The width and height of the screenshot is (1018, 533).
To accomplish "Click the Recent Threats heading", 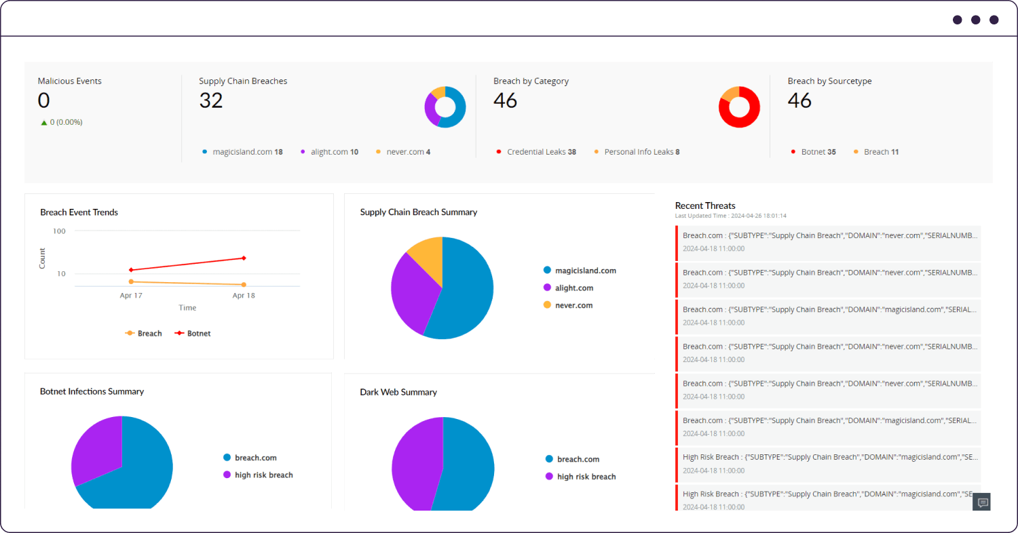I will (705, 205).
